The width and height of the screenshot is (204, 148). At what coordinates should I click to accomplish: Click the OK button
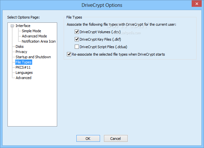pyautogui.click(x=88, y=139)
